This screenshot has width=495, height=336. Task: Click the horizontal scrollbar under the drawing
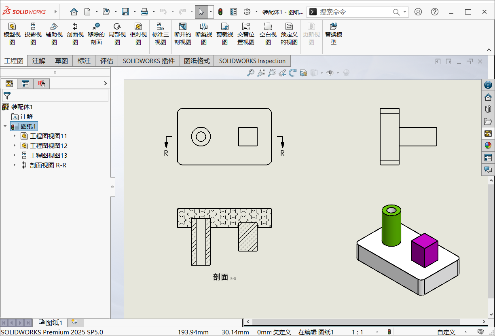coord(356,322)
